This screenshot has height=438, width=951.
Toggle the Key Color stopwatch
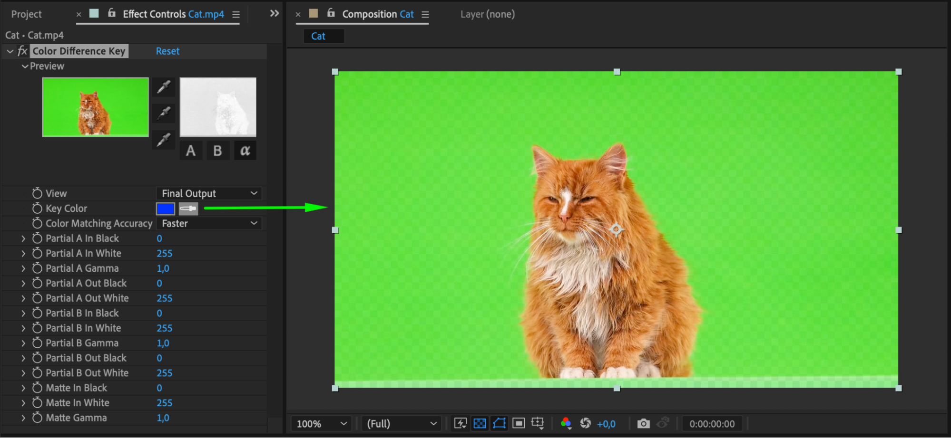tap(37, 208)
